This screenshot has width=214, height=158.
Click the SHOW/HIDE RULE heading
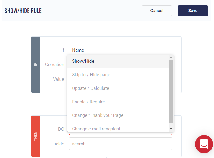click(x=23, y=11)
